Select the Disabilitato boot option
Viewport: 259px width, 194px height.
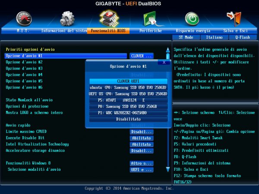[x=128, y=119]
